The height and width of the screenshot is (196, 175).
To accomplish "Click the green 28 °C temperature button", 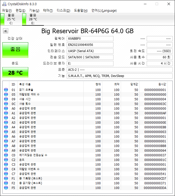I will click(15, 73).
